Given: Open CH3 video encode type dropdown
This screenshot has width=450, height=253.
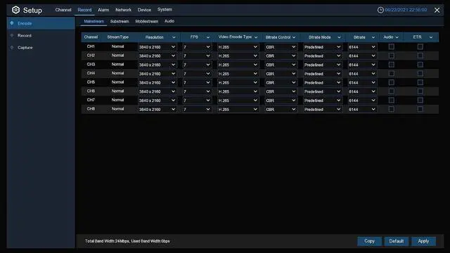Looking at the screenshot, I should pyautogui.click(x=238, y=65).
